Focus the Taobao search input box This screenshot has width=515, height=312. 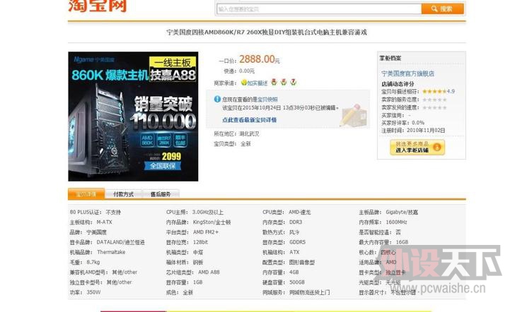point(319,9)
